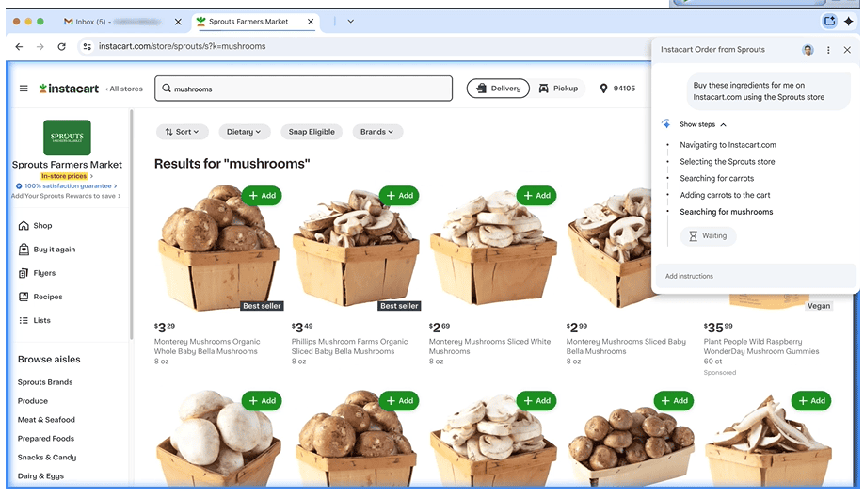Viewport: 864px width, 499px height.
Task: Click the Navigating to Instacart.com step
Action: pos(728,145)
